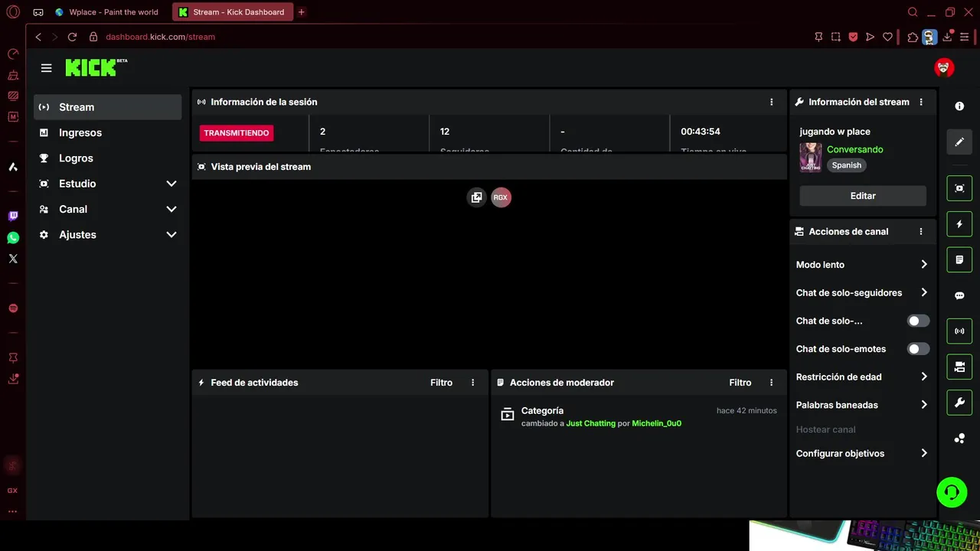
Task: Open Palabras baneadas options arrow
Action: pyautogui.click(x=924, y=405)
